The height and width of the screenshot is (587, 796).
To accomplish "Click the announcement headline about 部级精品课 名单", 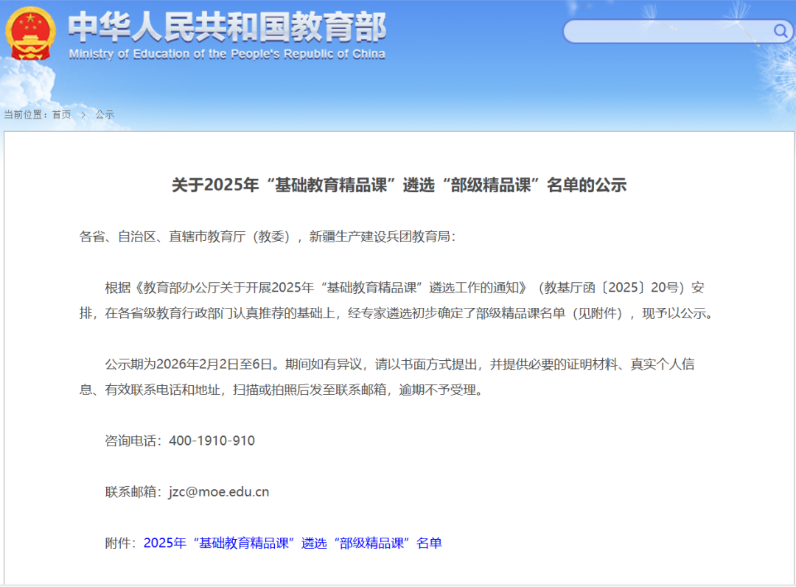I will click(x=399, y=185).
